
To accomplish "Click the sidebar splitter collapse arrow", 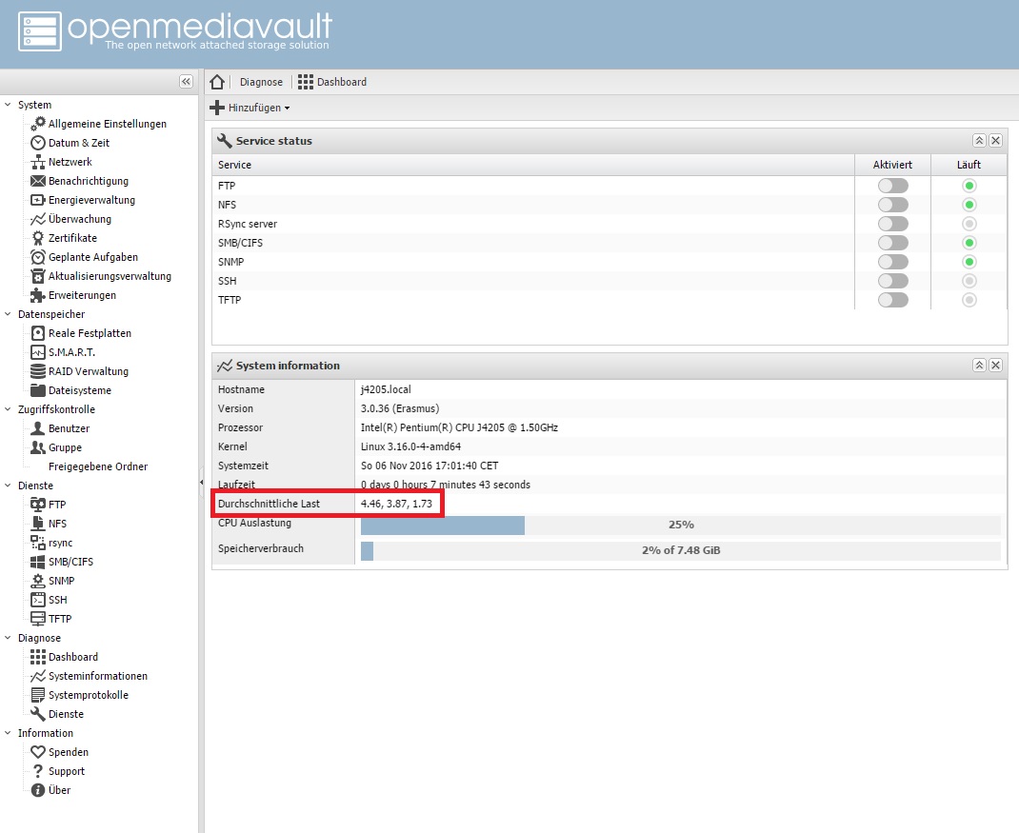I will click(x=202, y=482).
